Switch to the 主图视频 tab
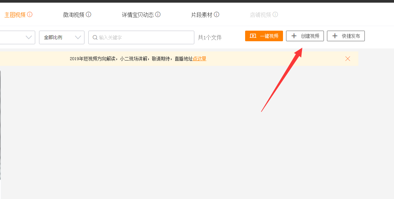394x199 pixels. click(x=15, y=15)
